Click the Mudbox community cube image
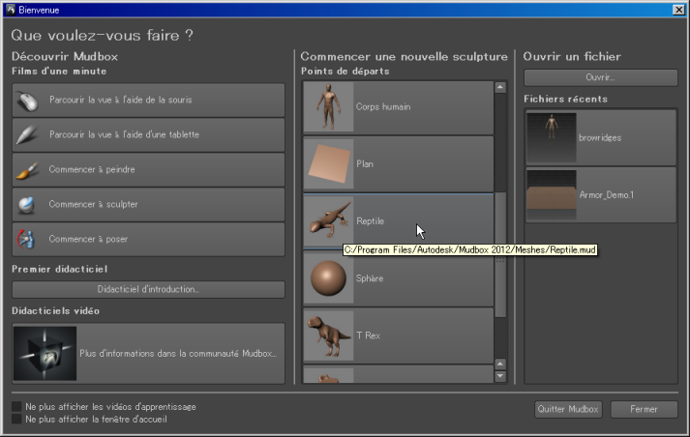The height and width of the screenshot is (437, 690). click(x=45, y=354)
